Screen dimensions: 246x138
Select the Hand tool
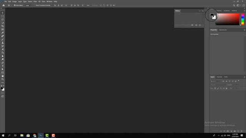point(3,76)
